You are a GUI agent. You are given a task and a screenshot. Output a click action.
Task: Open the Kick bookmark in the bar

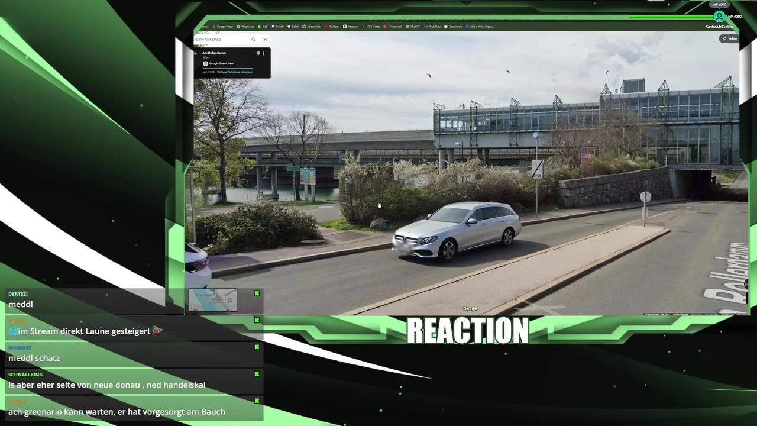263,27
